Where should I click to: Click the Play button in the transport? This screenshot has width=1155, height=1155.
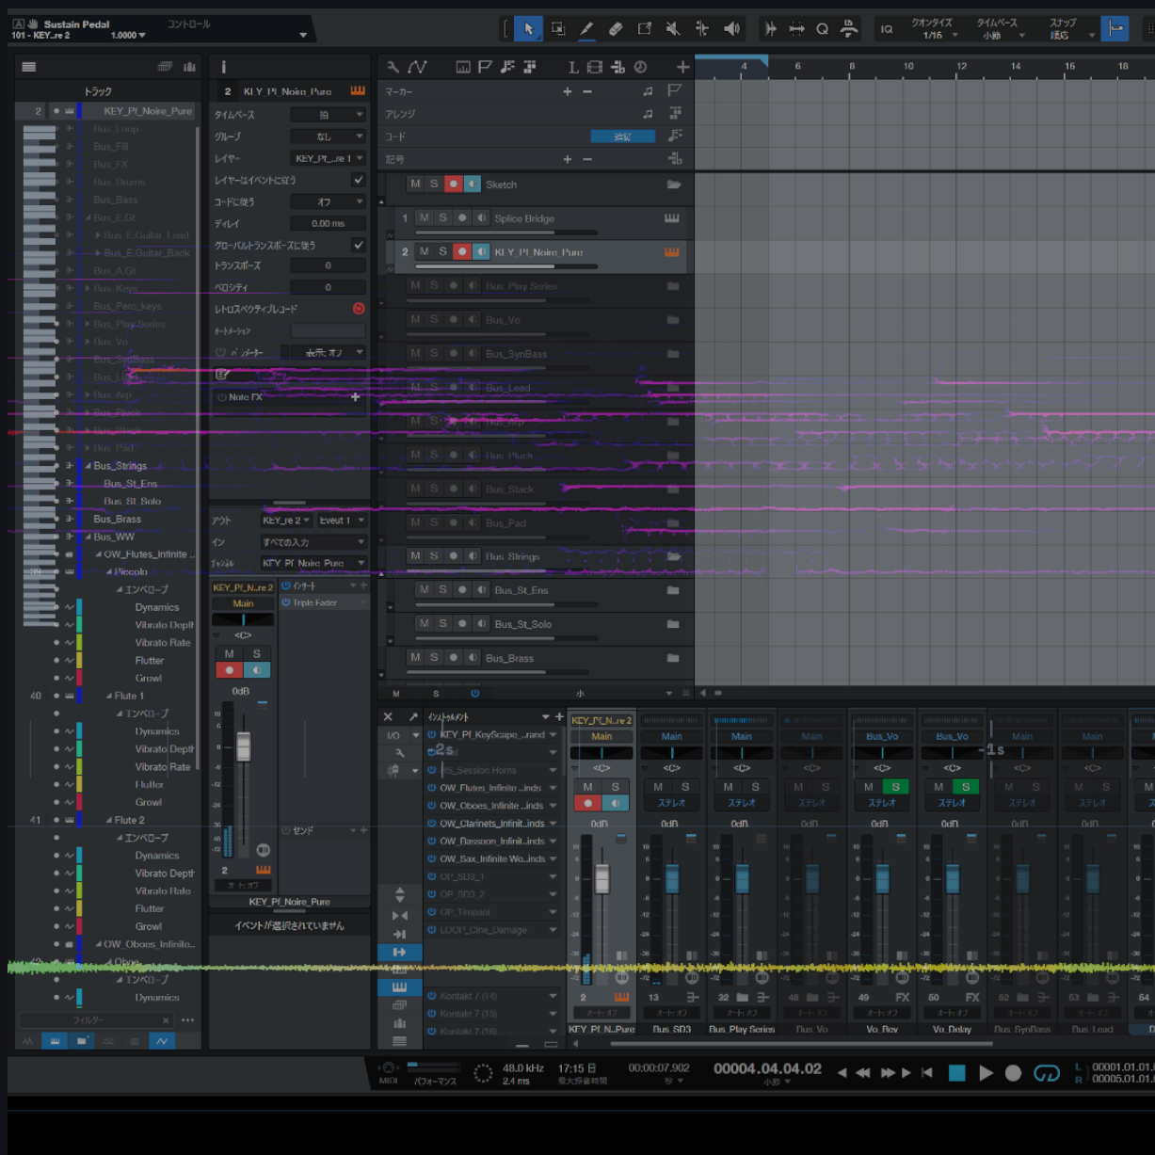[986, 1073]
